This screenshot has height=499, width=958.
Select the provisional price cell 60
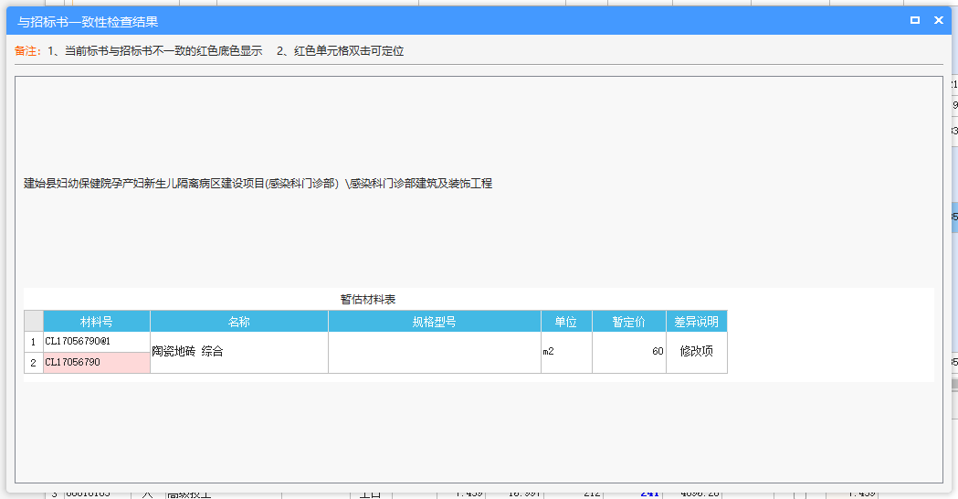point(628,352)
